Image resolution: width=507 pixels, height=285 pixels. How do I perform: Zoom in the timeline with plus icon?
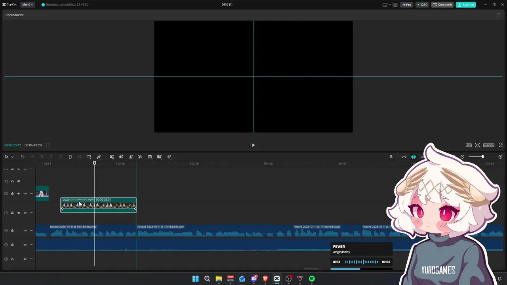(500, 157)
